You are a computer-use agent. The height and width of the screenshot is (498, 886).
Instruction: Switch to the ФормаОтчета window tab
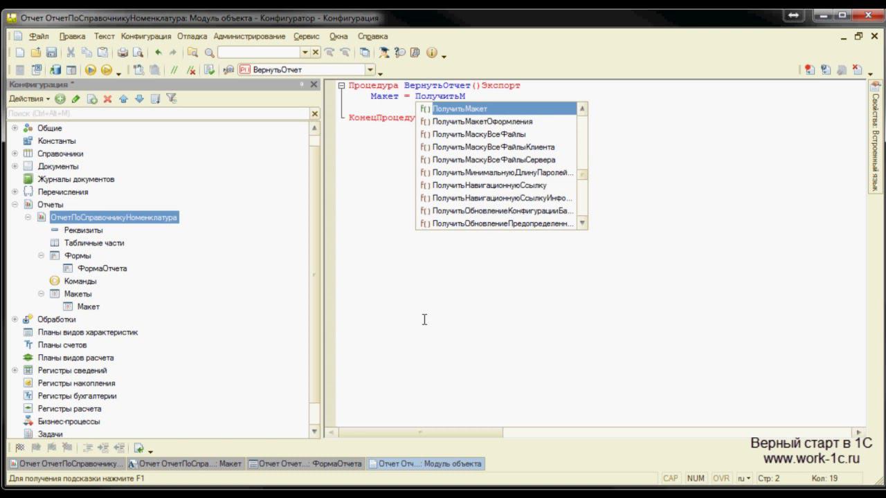[305, 463]
